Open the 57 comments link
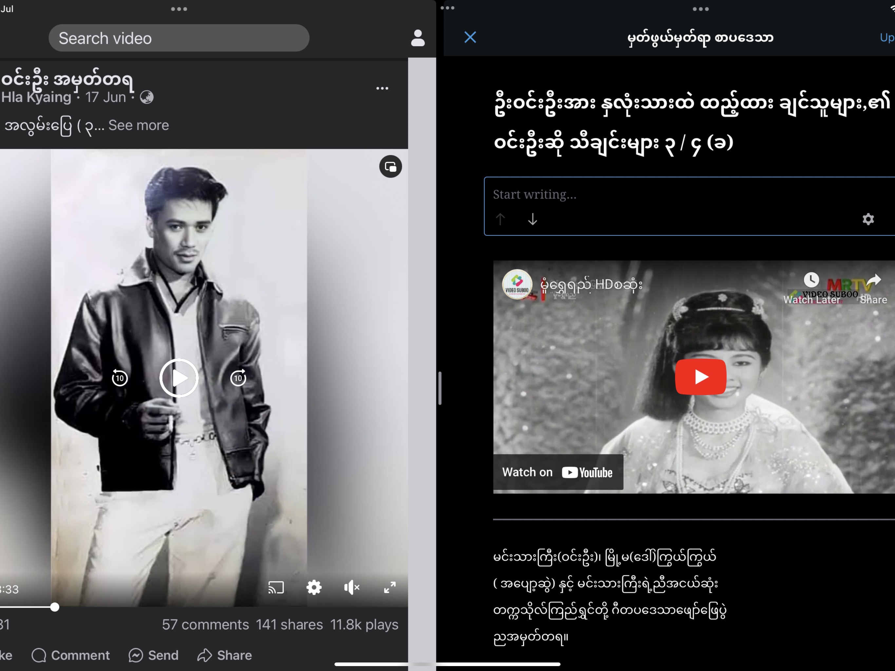 (x=205, y=624)
